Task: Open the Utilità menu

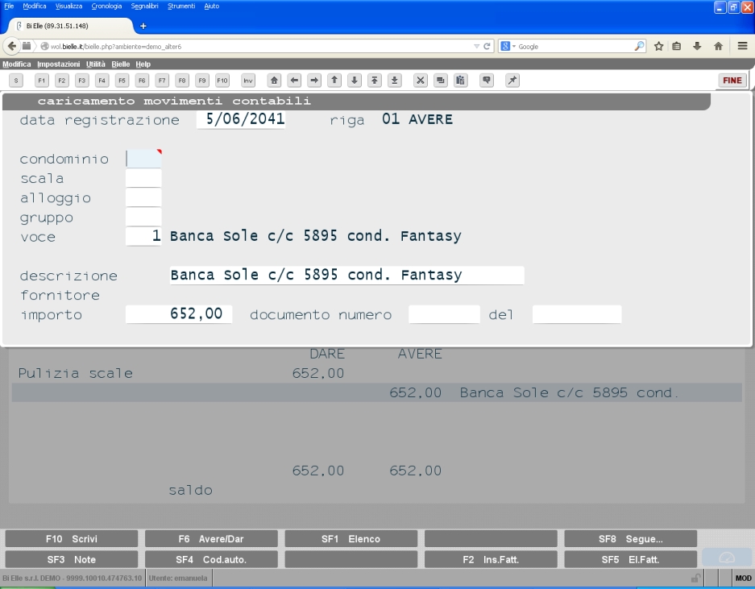Action: (95, 64)
